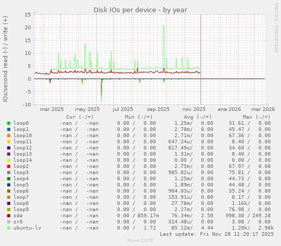Click the graph title 'Disk IOs per device - by year'

140,10
